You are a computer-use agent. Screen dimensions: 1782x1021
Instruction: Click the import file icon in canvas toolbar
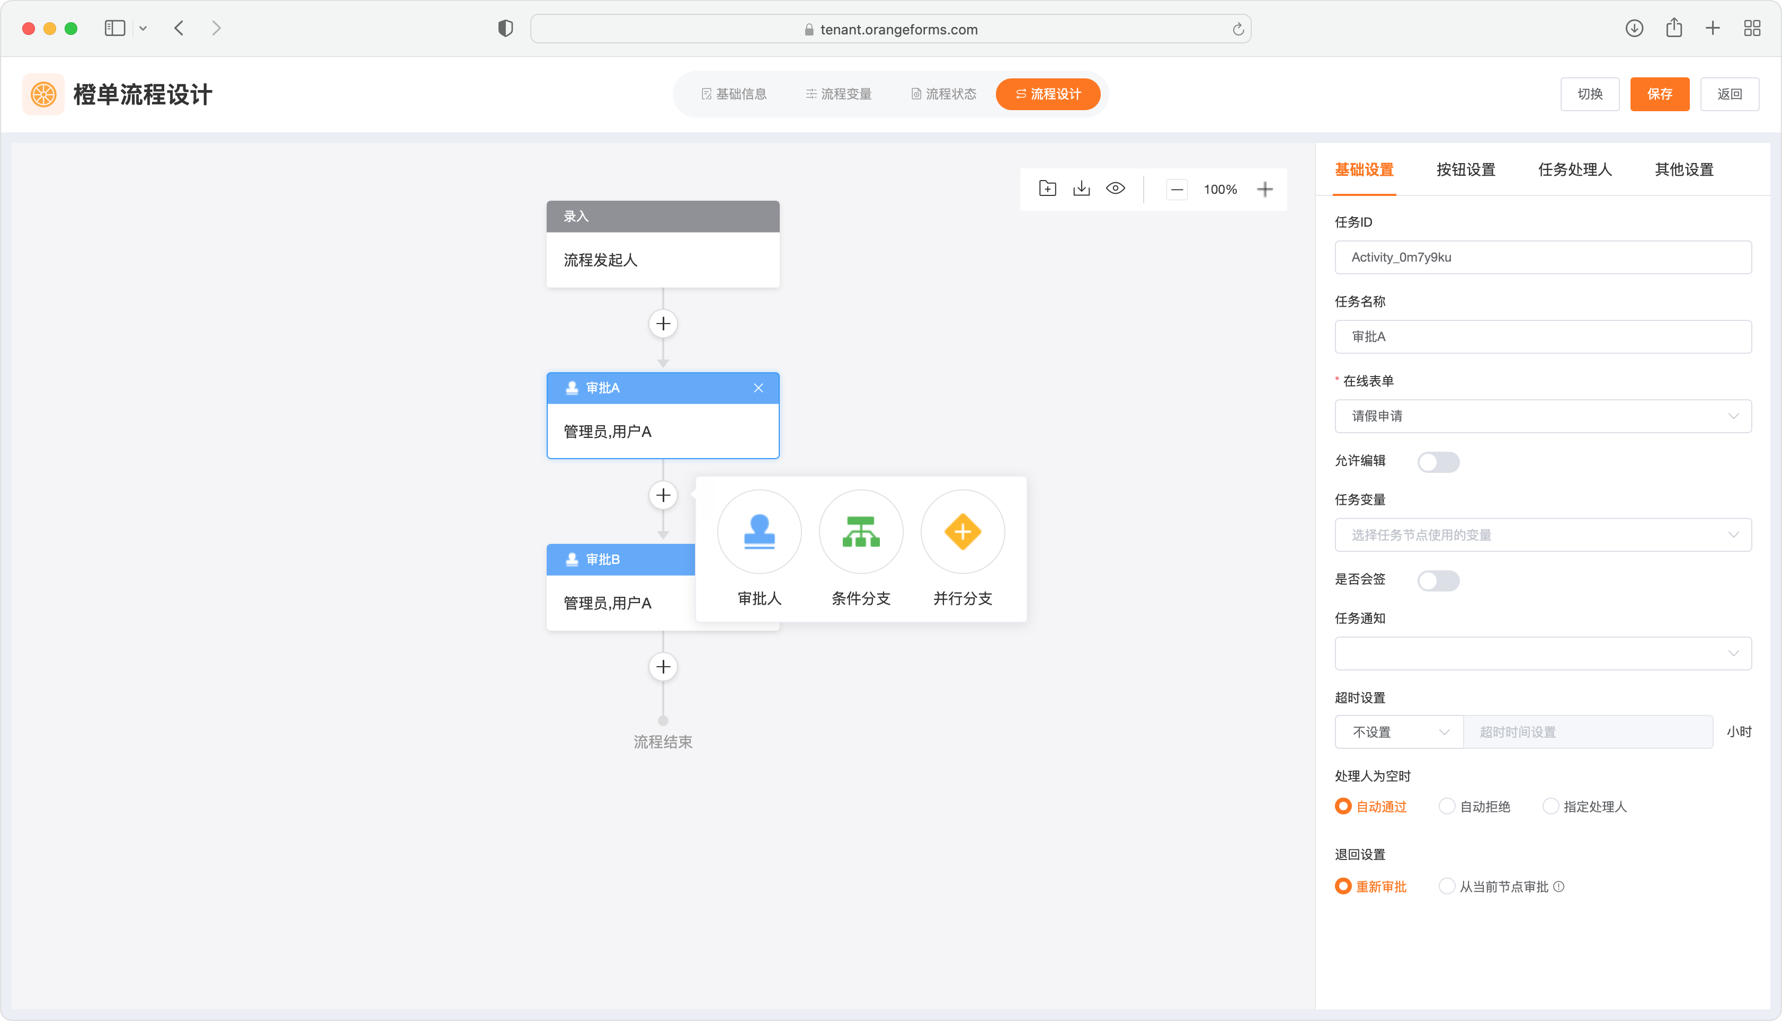point(1047,189)
